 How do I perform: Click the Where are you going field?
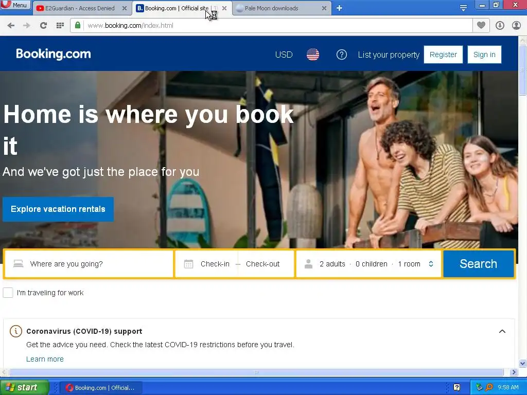coord(89,264)
